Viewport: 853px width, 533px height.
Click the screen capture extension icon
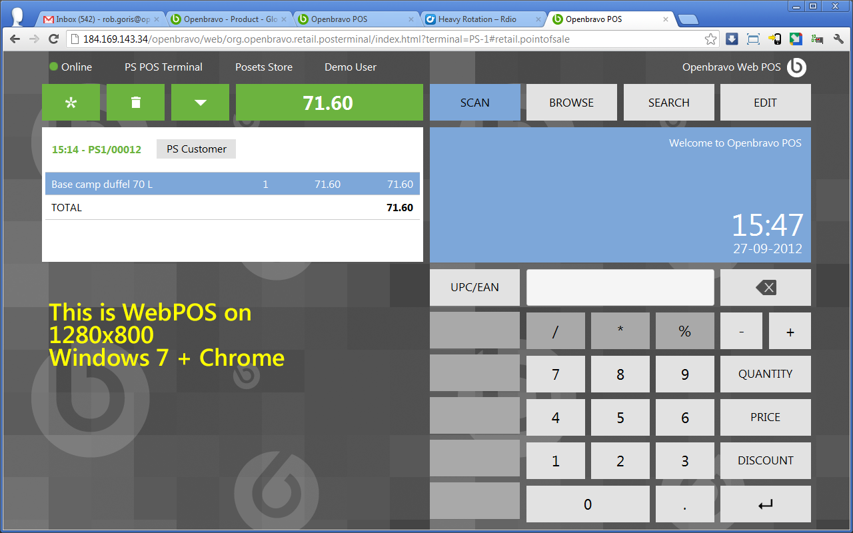tap(753, 39)
